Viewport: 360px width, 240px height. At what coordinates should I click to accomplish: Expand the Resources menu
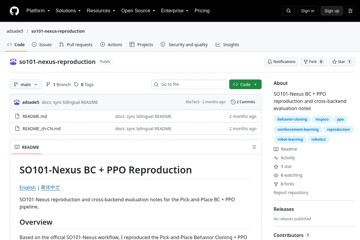[x=101, y=11]
